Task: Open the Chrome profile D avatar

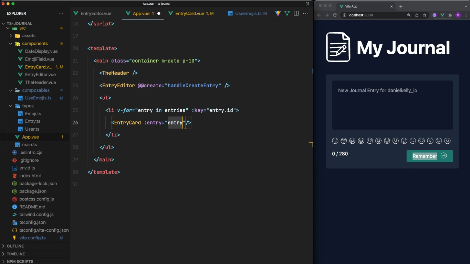Action: point(458,15)
